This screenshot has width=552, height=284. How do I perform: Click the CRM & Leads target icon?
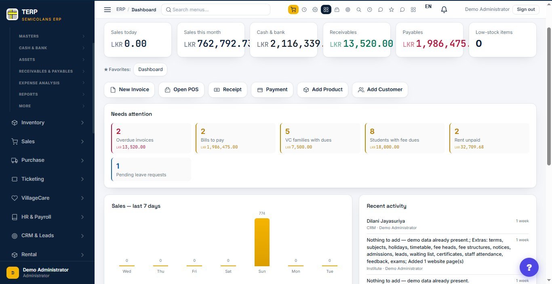[15, 236]
